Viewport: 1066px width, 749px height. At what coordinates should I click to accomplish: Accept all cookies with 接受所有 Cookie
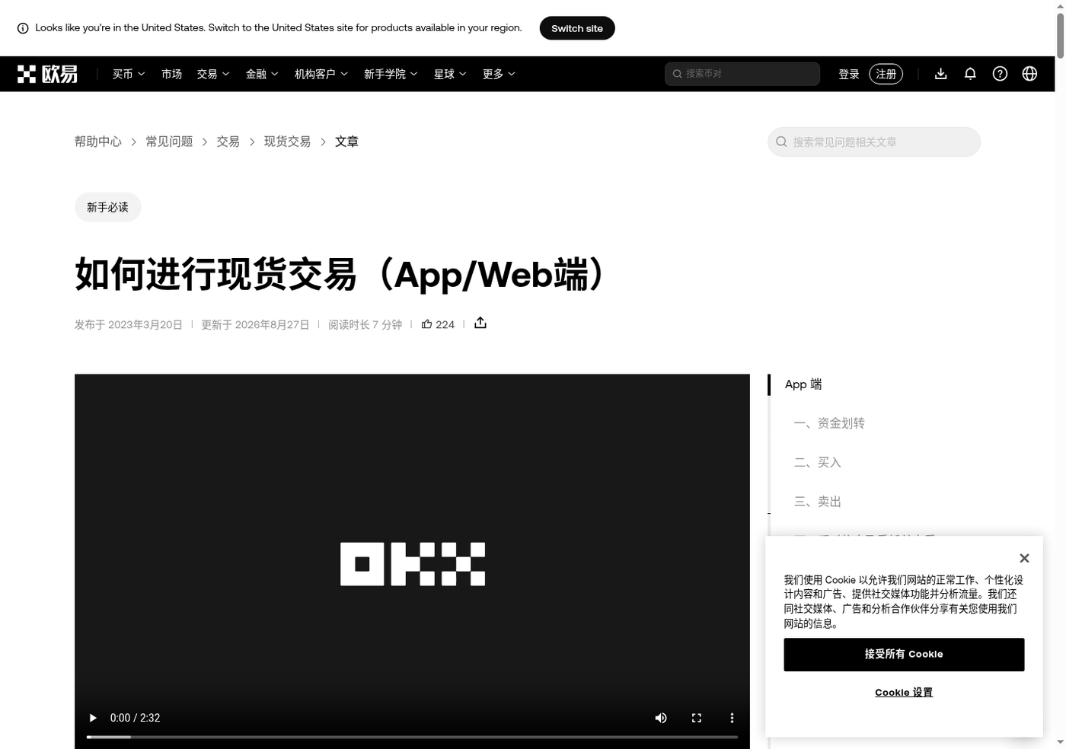pos(904,655)
